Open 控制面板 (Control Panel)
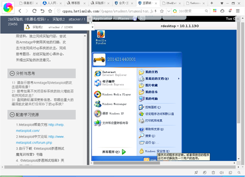 point(150,107)
